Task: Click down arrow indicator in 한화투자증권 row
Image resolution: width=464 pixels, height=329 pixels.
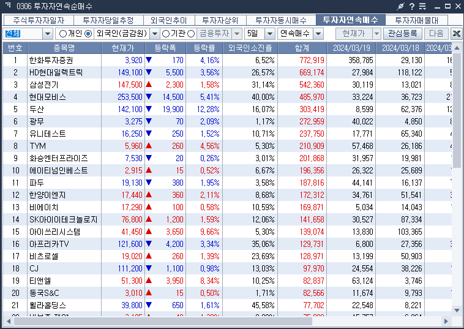Action: (149, 60)
